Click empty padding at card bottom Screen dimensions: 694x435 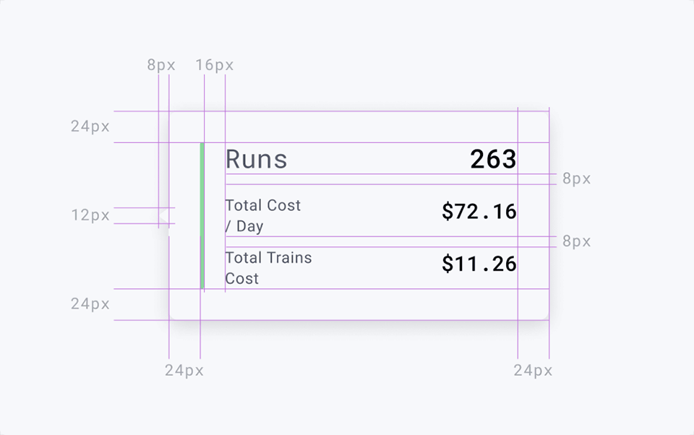359,304
